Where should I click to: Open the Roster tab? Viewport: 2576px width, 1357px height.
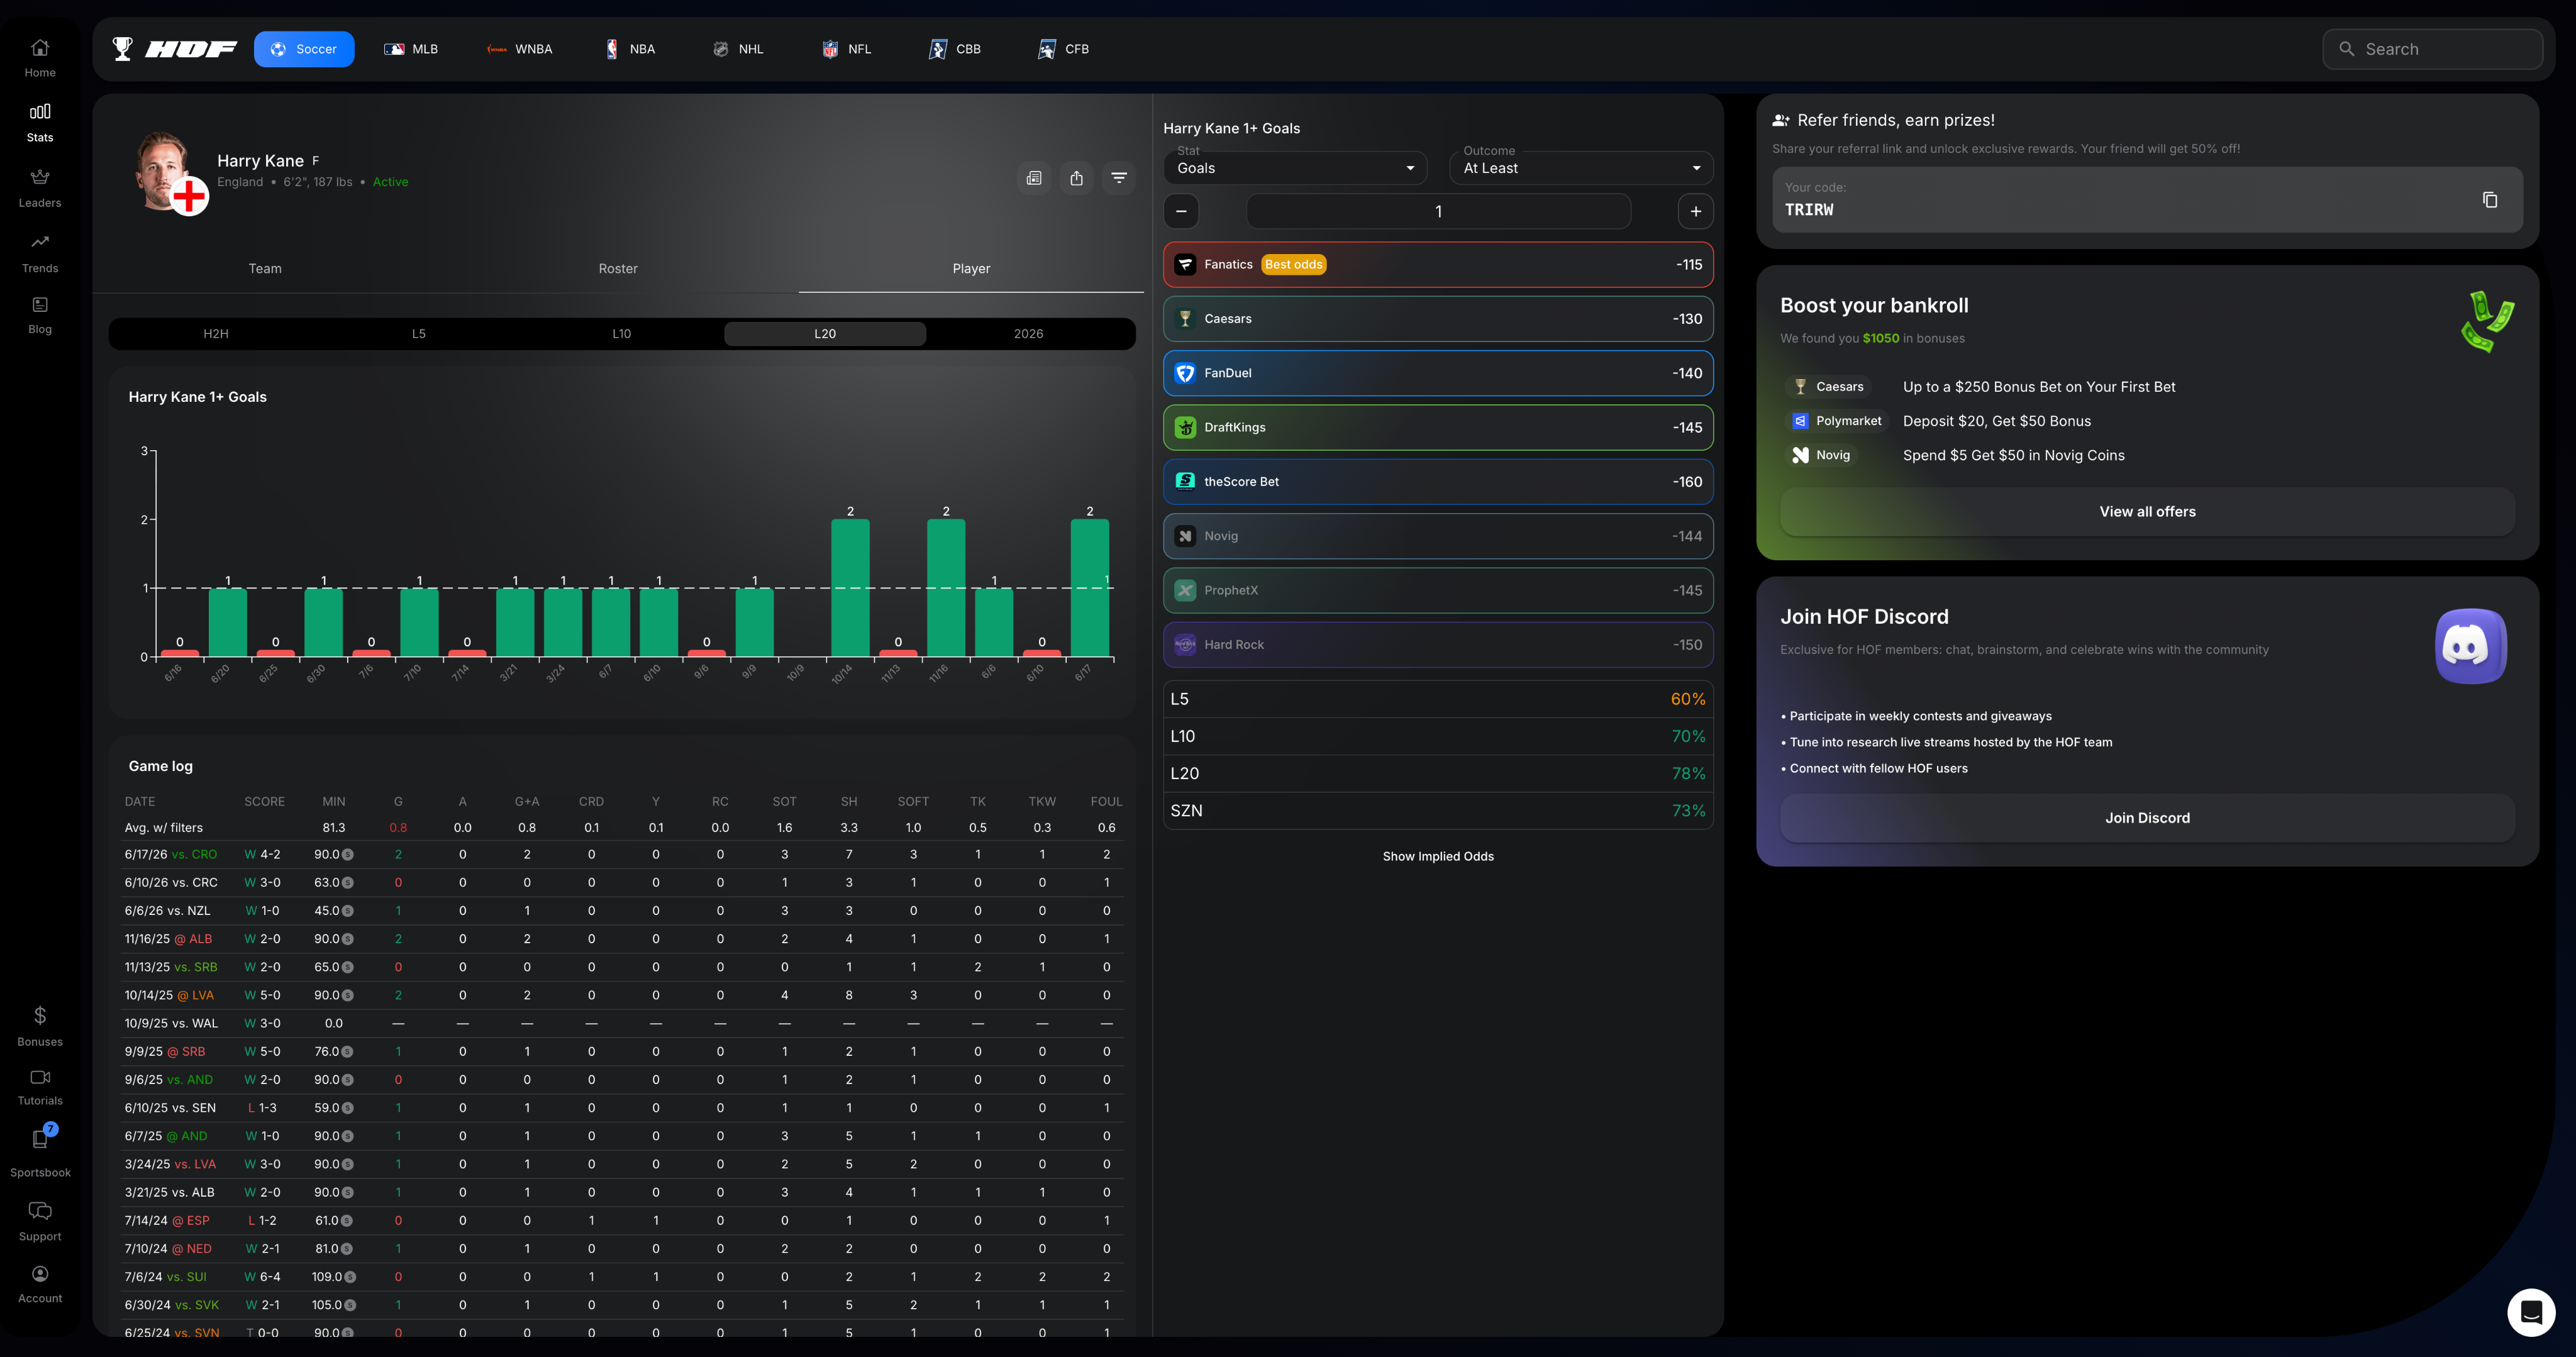click(x=618, y=268)
